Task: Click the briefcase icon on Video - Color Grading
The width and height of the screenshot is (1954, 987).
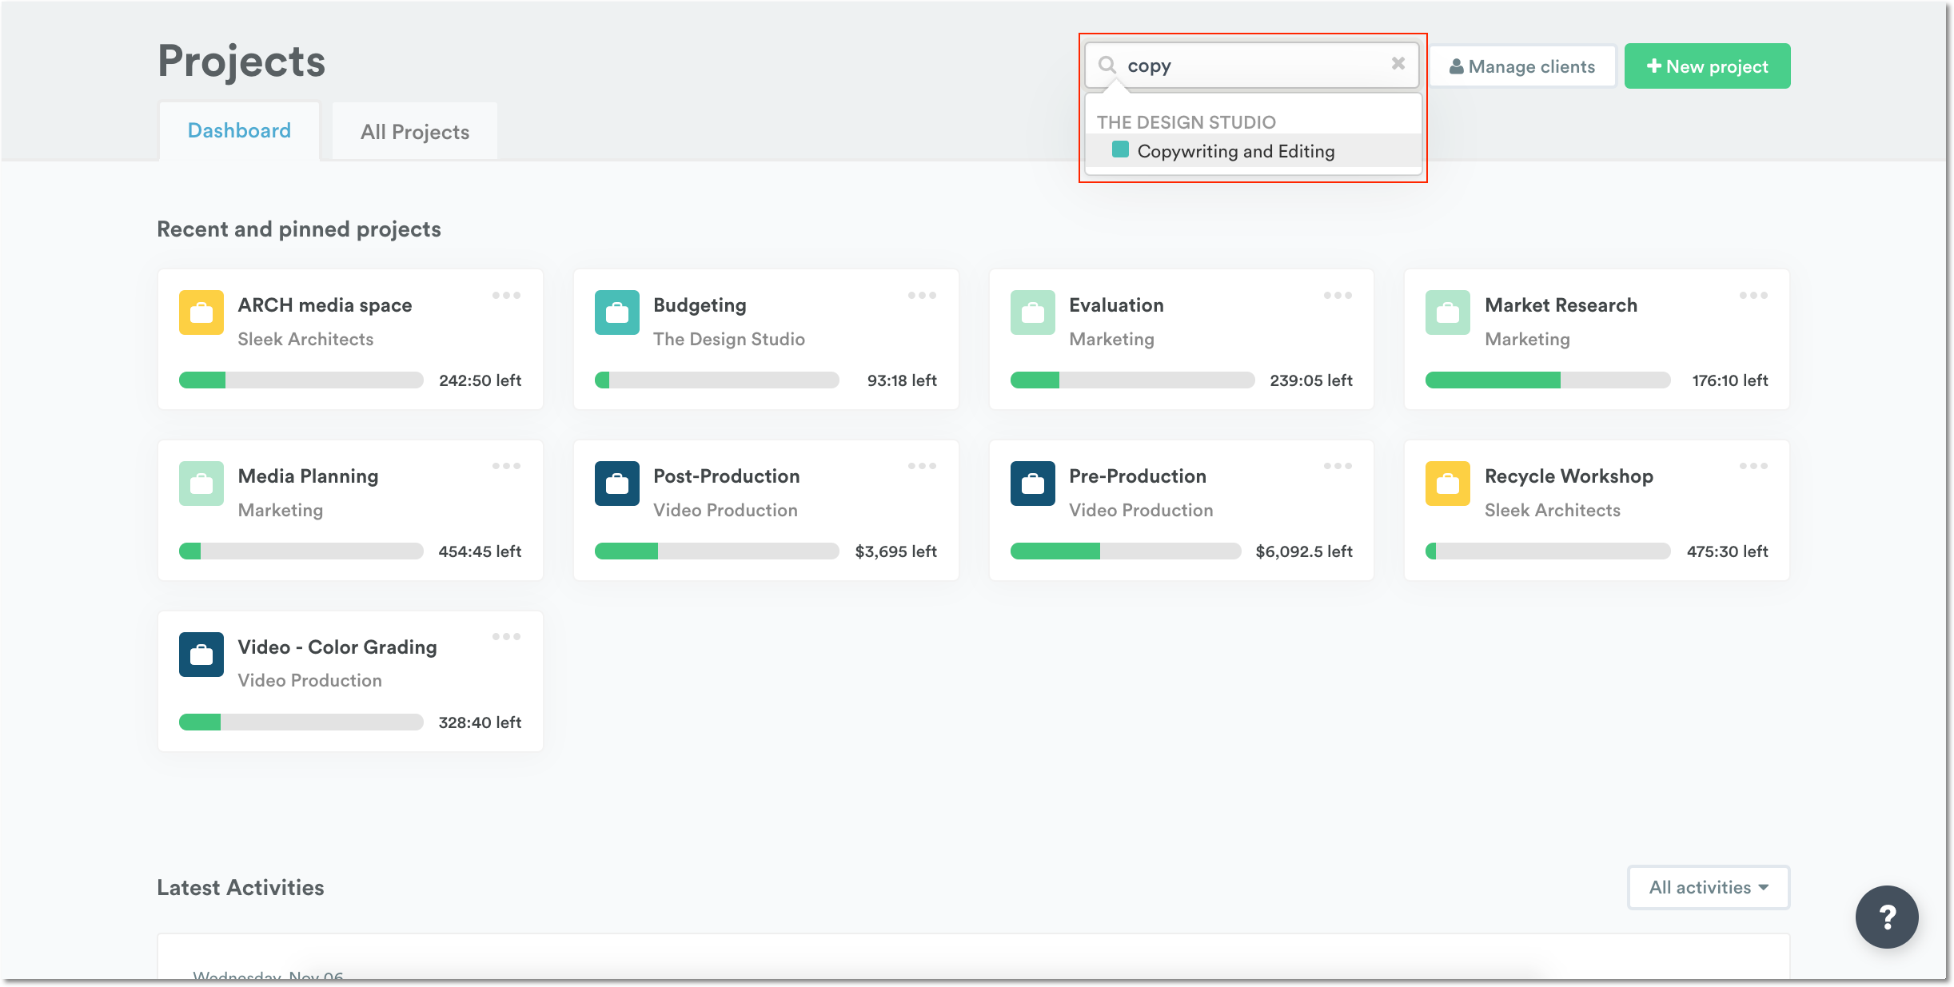Action: (x=201, y=655)
